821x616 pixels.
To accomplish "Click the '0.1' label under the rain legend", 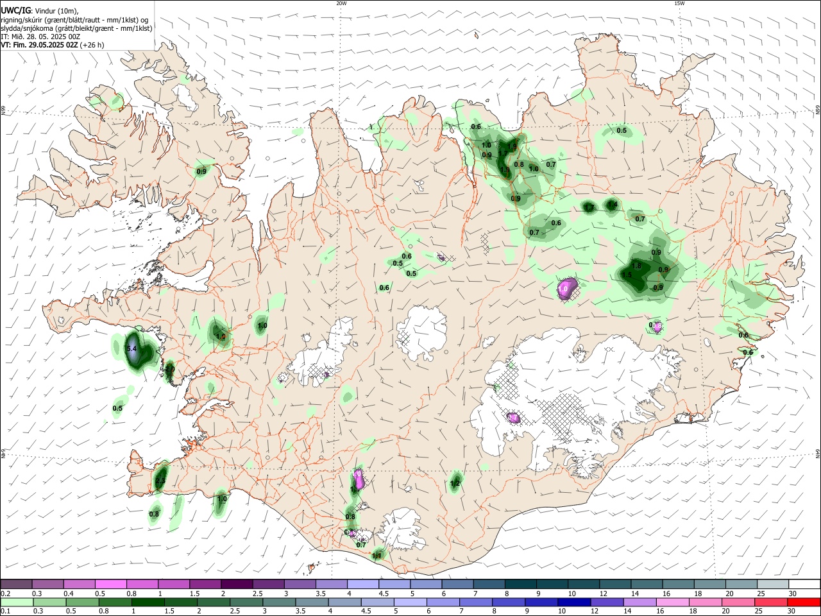I will (5, 611).
